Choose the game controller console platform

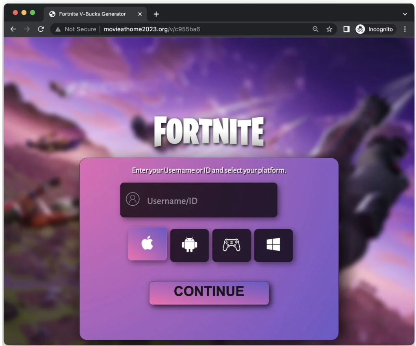click(x=231, y=245)
